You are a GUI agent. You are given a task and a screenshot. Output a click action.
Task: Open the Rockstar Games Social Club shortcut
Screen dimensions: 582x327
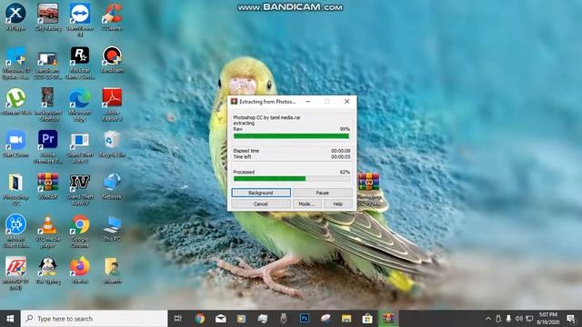80,63
